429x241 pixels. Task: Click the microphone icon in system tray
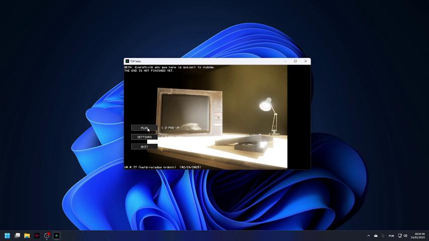(x=383, y=235)
